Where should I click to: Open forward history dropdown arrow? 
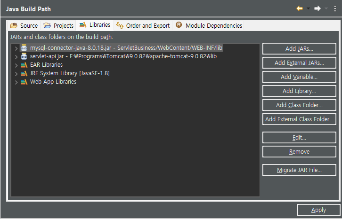326,9
